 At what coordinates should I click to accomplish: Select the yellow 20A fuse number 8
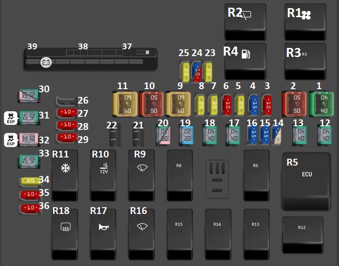click(x=200, y=105)
